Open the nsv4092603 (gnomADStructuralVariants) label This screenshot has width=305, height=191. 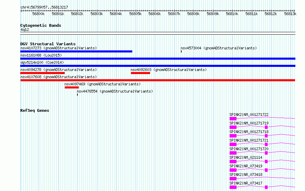pyautogui.click(x=169, y=70)
